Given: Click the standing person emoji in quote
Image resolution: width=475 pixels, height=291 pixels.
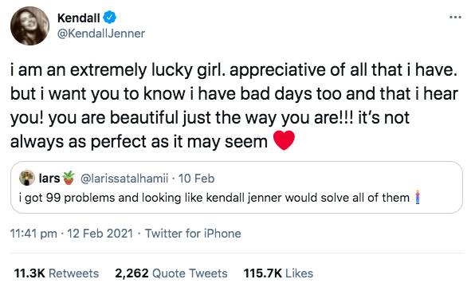Looking at the screenshot, I should coord(418,198).
